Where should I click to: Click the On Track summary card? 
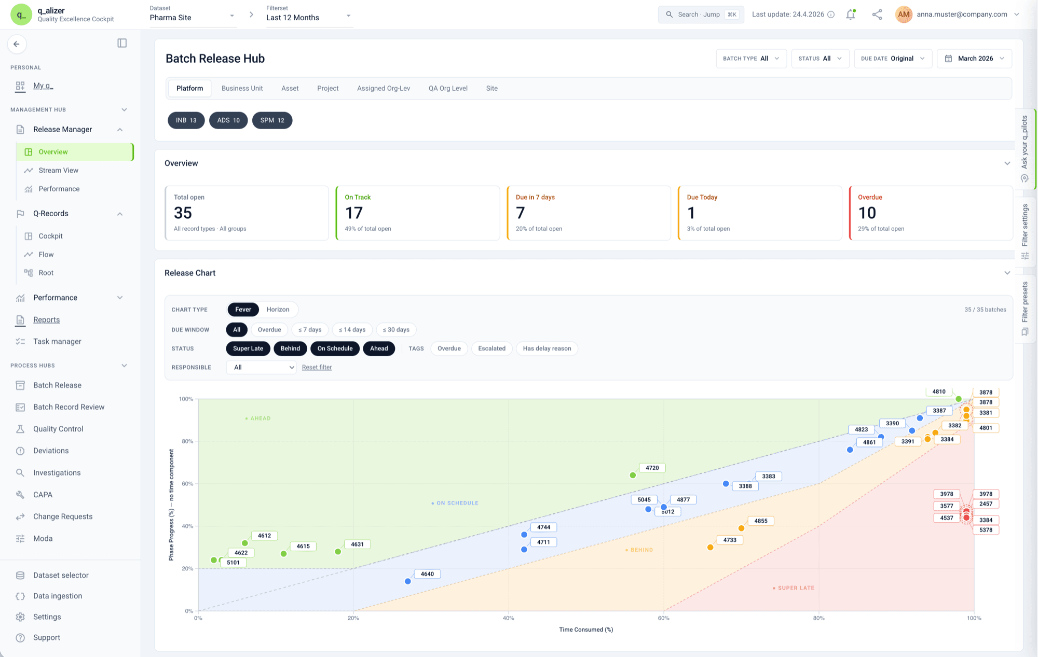pyautogui.click(x=418, y=213)
